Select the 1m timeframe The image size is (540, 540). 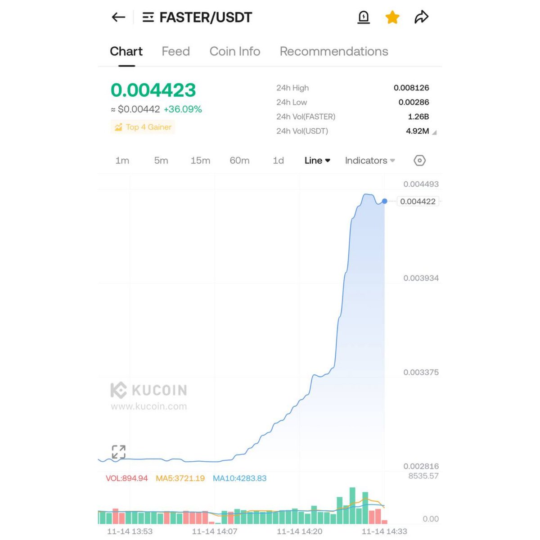coord(122,161)
